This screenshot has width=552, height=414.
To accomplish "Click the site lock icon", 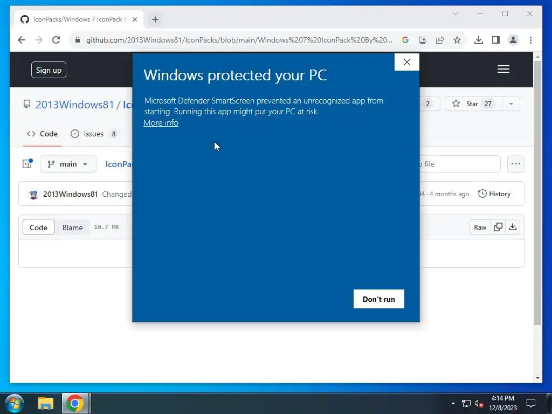I will pyautogui.click(x=78, y=40).
